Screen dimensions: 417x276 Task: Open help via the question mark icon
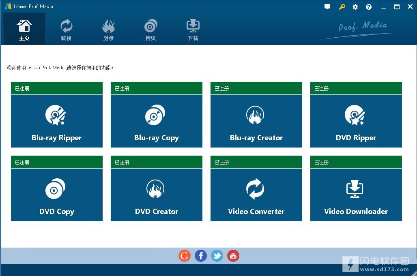[x=369, y=7]
